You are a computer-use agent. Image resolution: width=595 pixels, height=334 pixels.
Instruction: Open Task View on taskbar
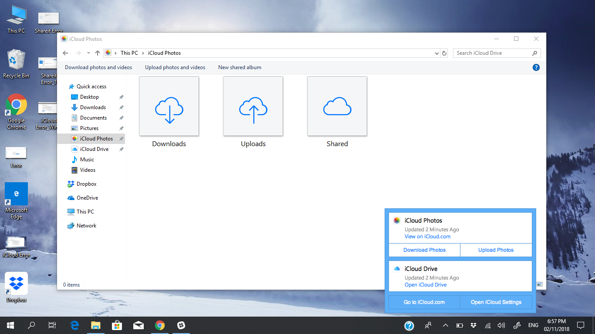pos(52,325)
